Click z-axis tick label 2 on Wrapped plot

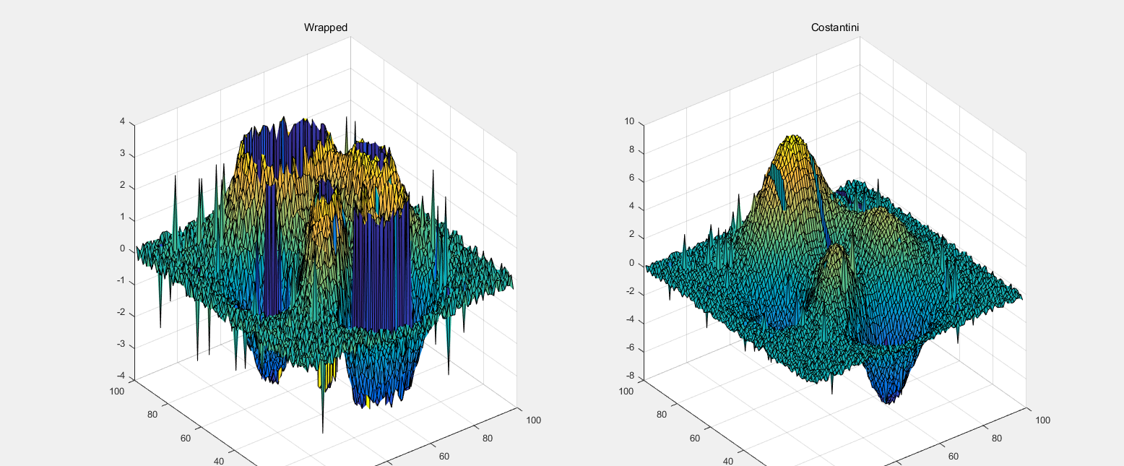click(x=123, y=186)
